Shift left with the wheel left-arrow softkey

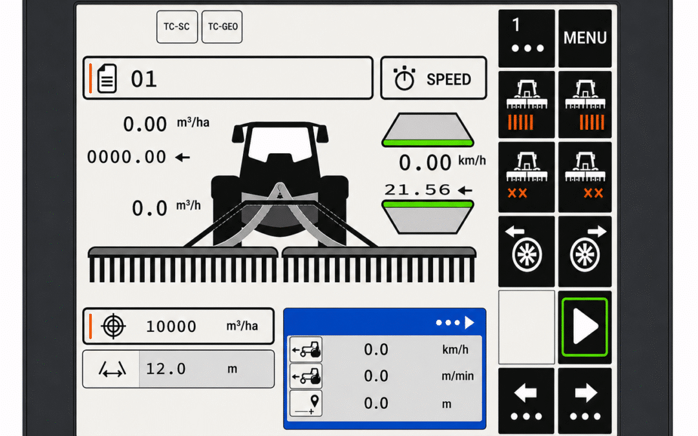pyautogui.click(x=527, y=251)
